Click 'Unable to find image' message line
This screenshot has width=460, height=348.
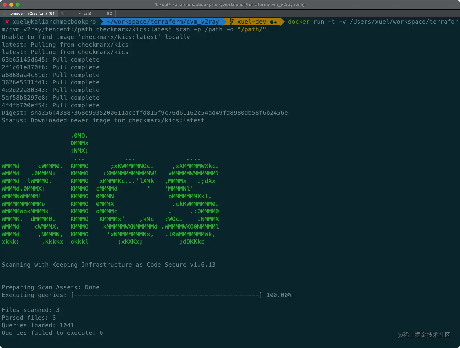point(96,37)
